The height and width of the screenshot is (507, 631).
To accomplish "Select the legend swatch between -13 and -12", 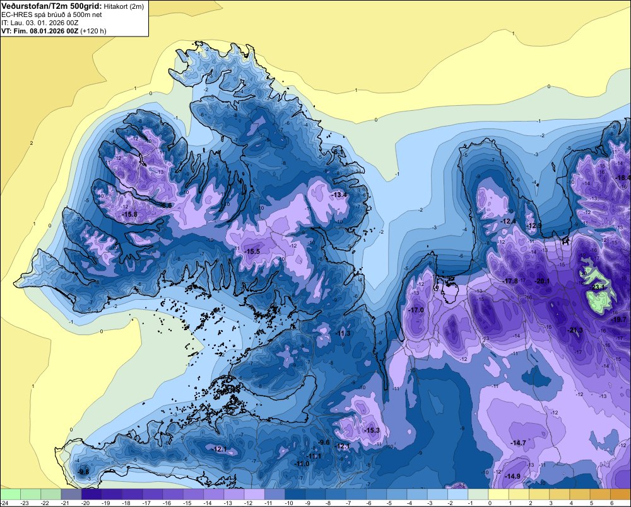I will coord(234,494).
